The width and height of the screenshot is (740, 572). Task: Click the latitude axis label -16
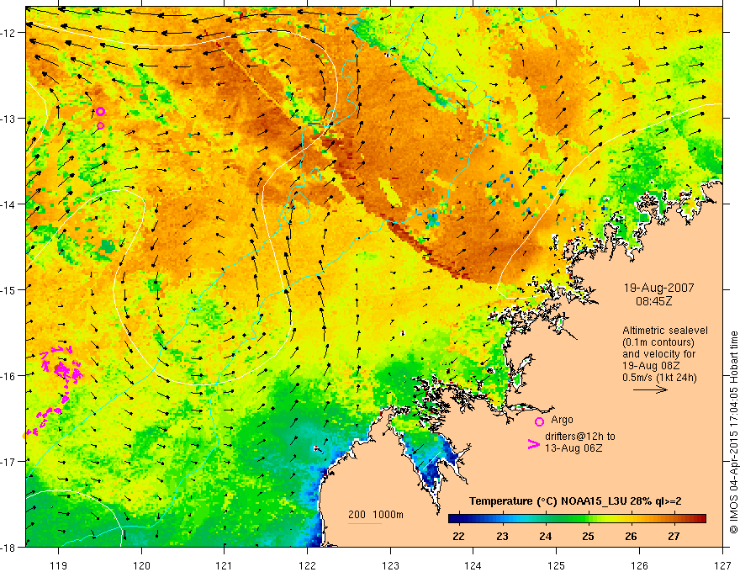pos(9,376)
